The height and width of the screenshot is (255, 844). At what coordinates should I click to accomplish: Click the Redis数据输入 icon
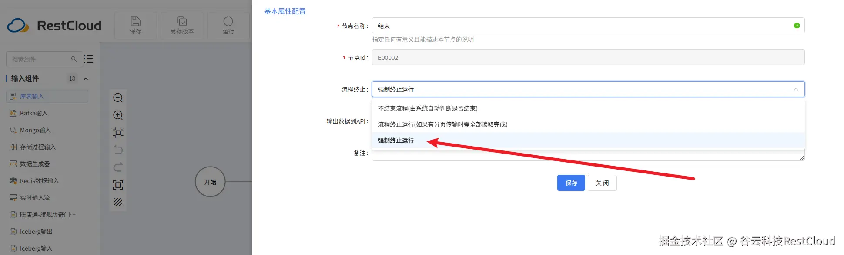point(13,181)
